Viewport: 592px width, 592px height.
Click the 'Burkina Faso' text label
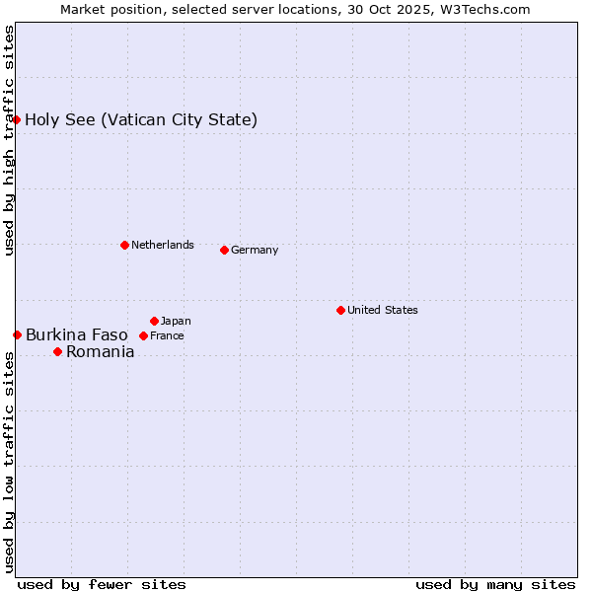(76, 335)
